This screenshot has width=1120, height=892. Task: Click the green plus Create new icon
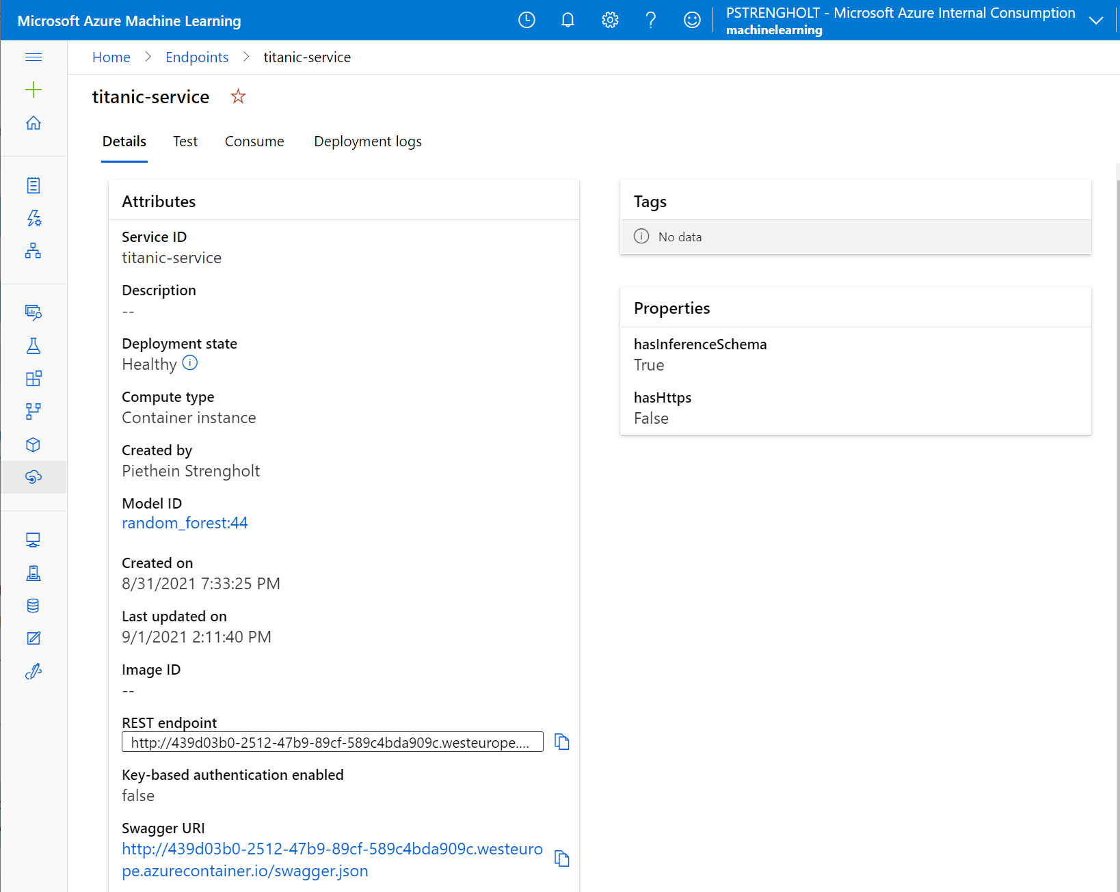pos(34,90)
